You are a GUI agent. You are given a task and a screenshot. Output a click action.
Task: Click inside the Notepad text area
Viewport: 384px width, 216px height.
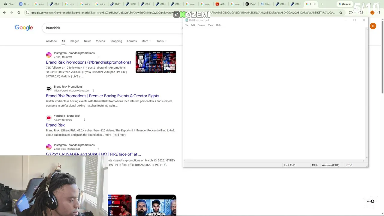pyautogui.click(x=274, y=93)
